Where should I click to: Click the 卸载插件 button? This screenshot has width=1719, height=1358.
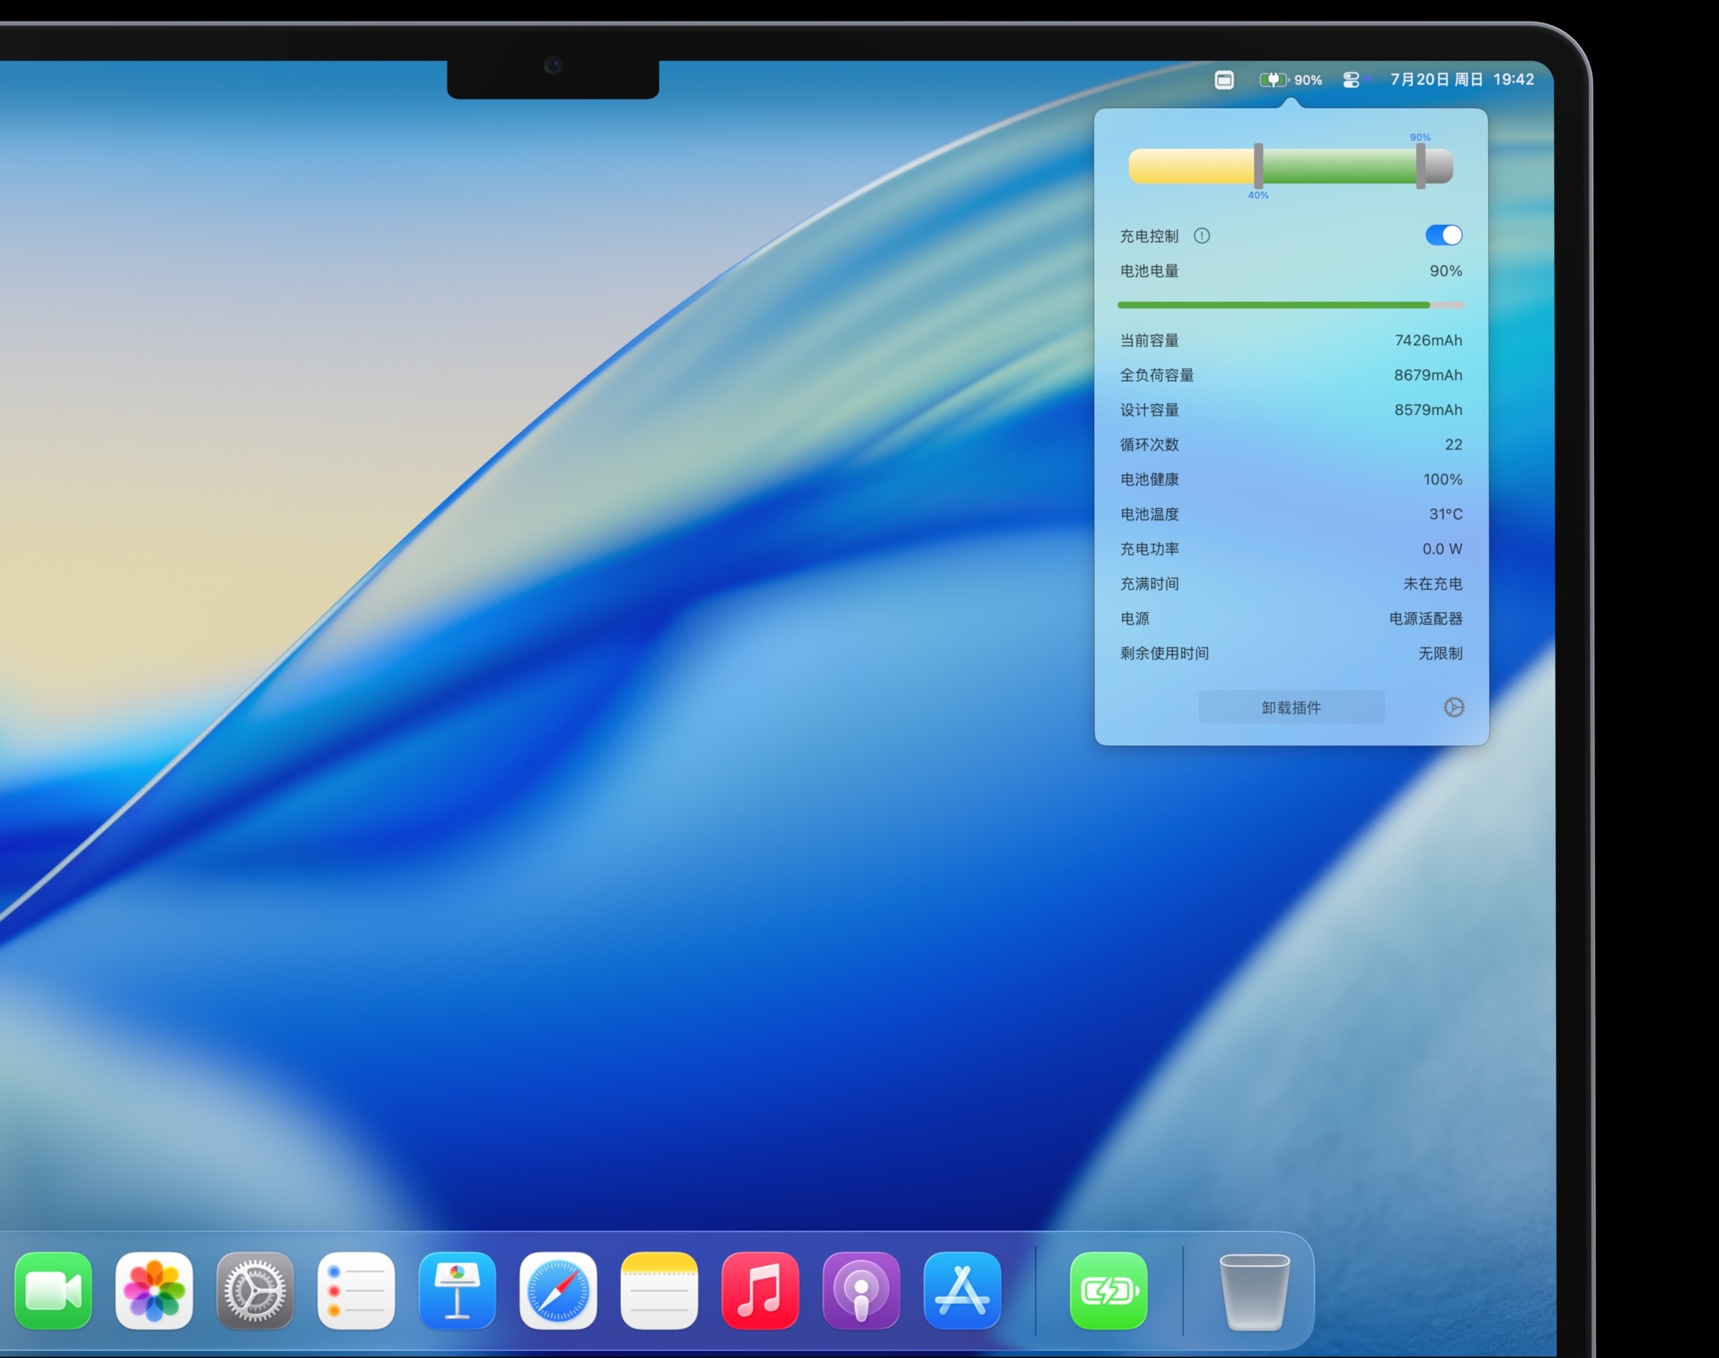1290,708
